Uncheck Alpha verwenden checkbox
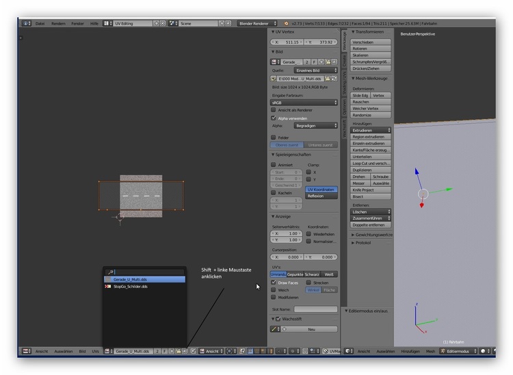 (274, 118)
